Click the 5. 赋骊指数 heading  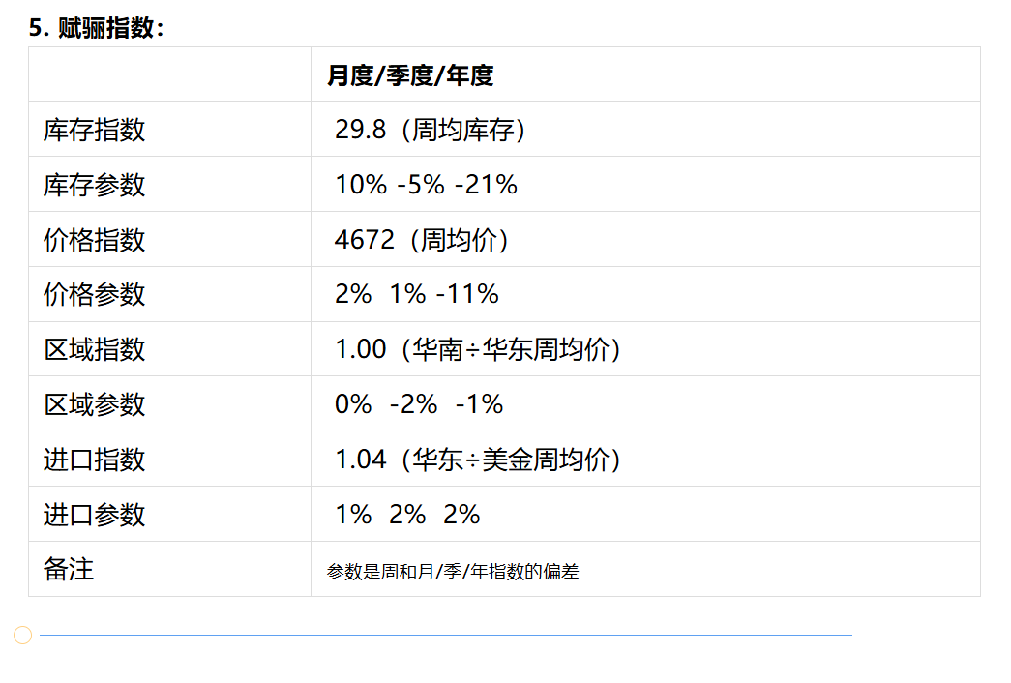[97, 28]
